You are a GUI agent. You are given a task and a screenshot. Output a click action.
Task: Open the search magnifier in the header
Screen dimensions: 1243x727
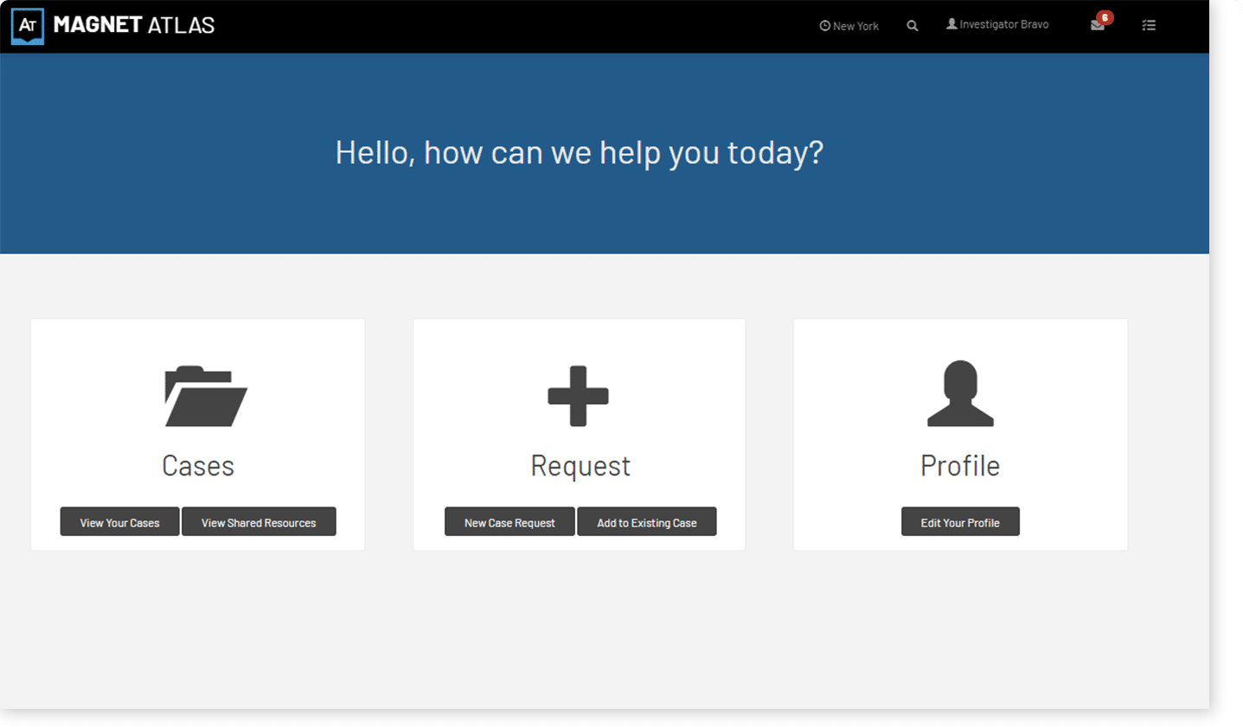912,26
